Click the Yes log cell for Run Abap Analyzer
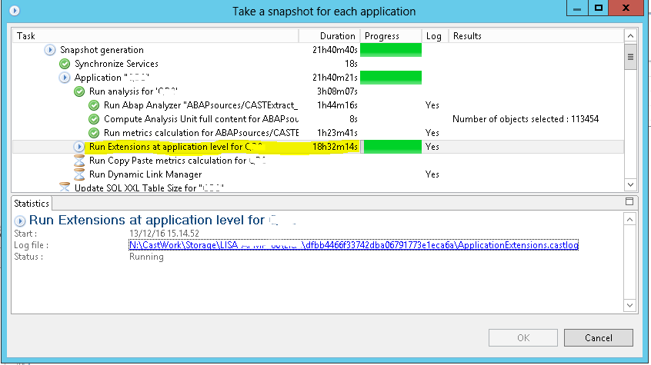Viewport: 651px width, 365px height. tap(432, 105)
